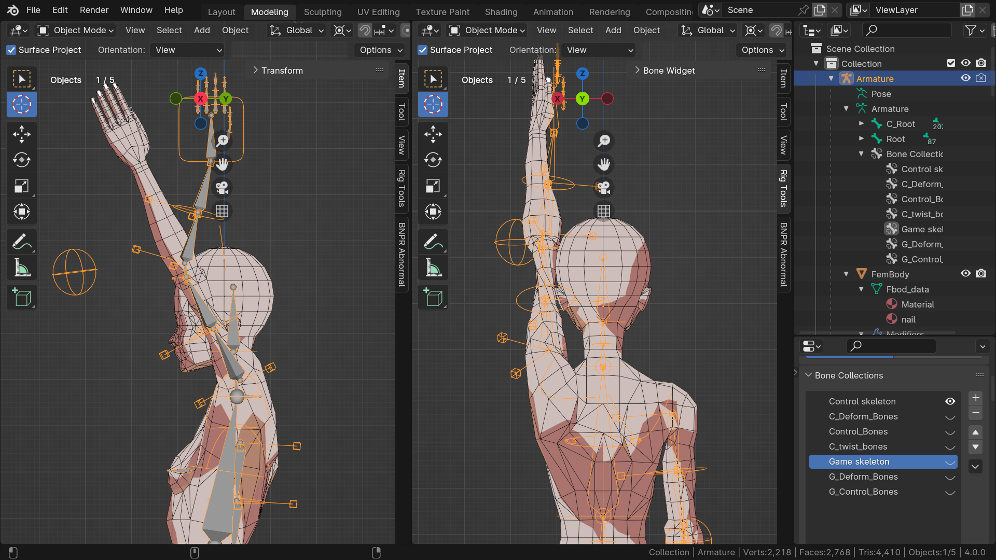Click the outliner search field

point(907,31)
